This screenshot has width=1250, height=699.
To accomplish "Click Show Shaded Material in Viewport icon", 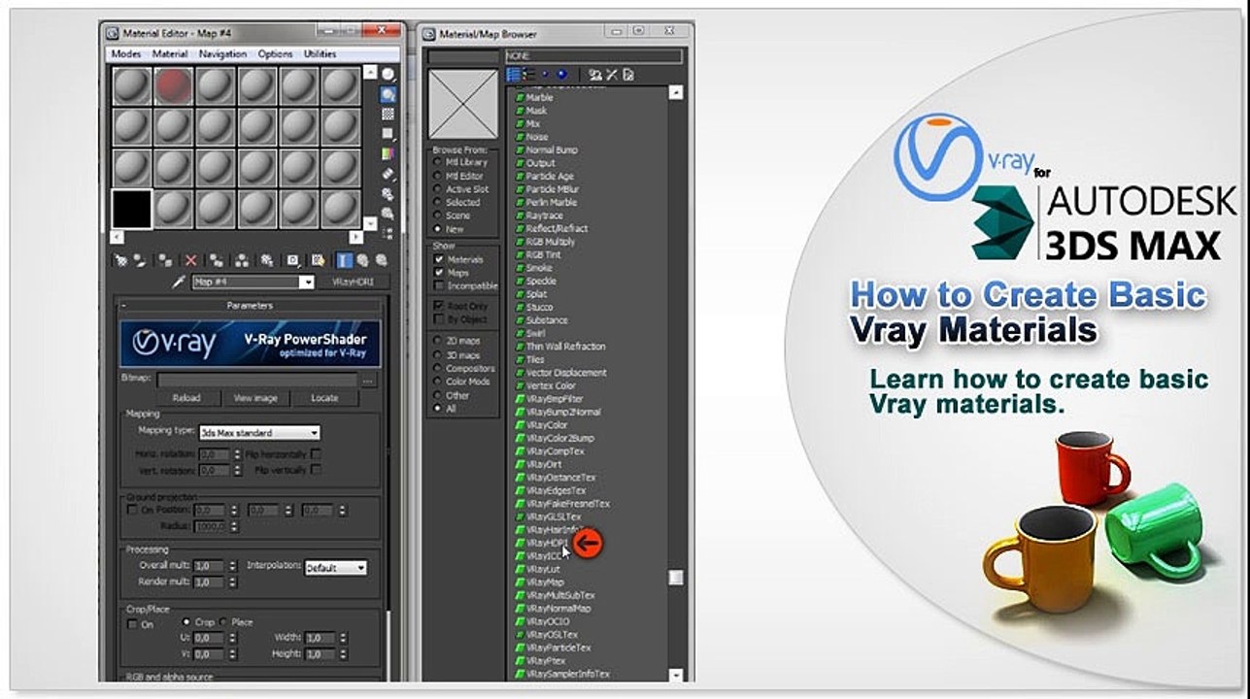I will [318, 260].
